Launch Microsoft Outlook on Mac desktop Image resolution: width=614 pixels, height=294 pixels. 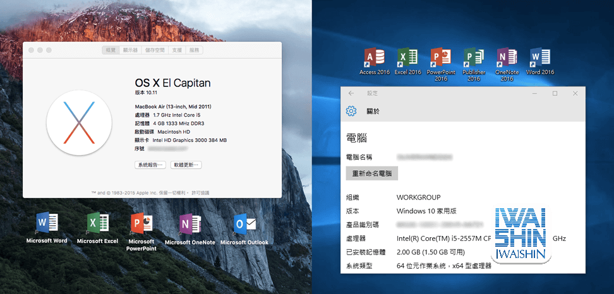(x=244, y=225)
